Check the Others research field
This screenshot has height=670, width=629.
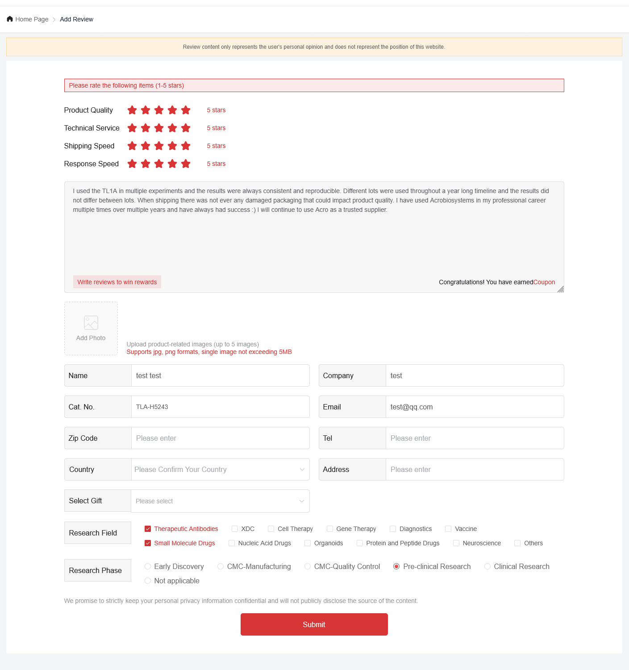517,543
